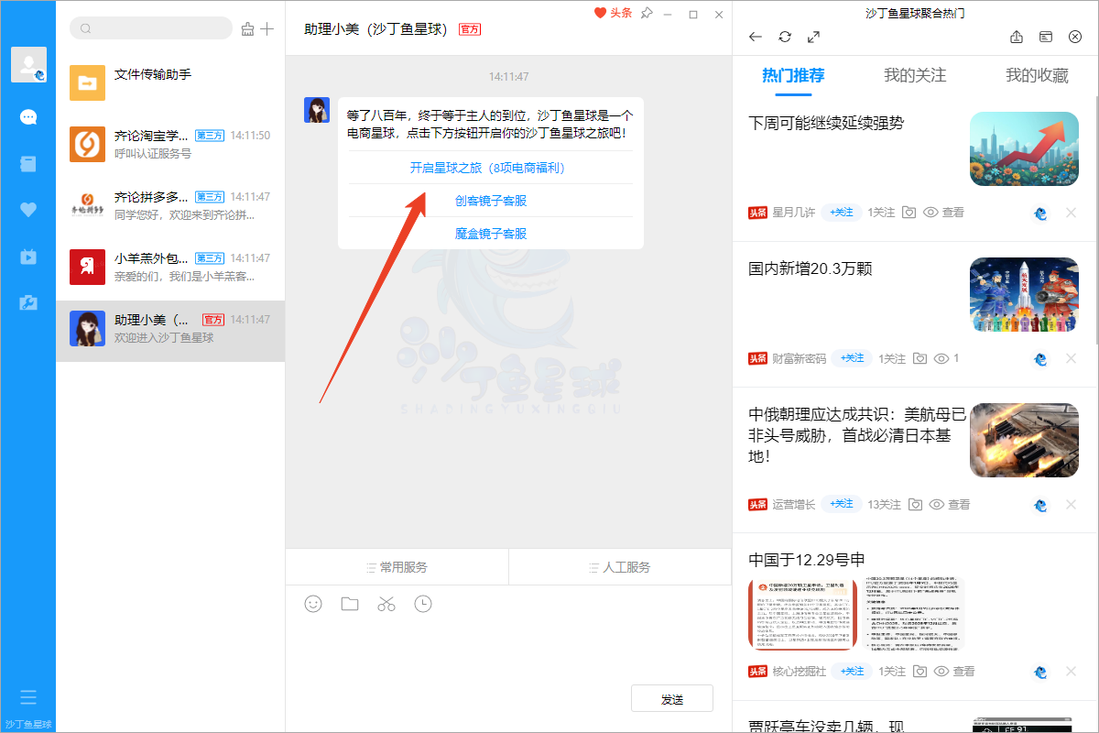Select the video icon in the left sidebar
Viewport: 1099px width, 733px height.
coord(27,256)
